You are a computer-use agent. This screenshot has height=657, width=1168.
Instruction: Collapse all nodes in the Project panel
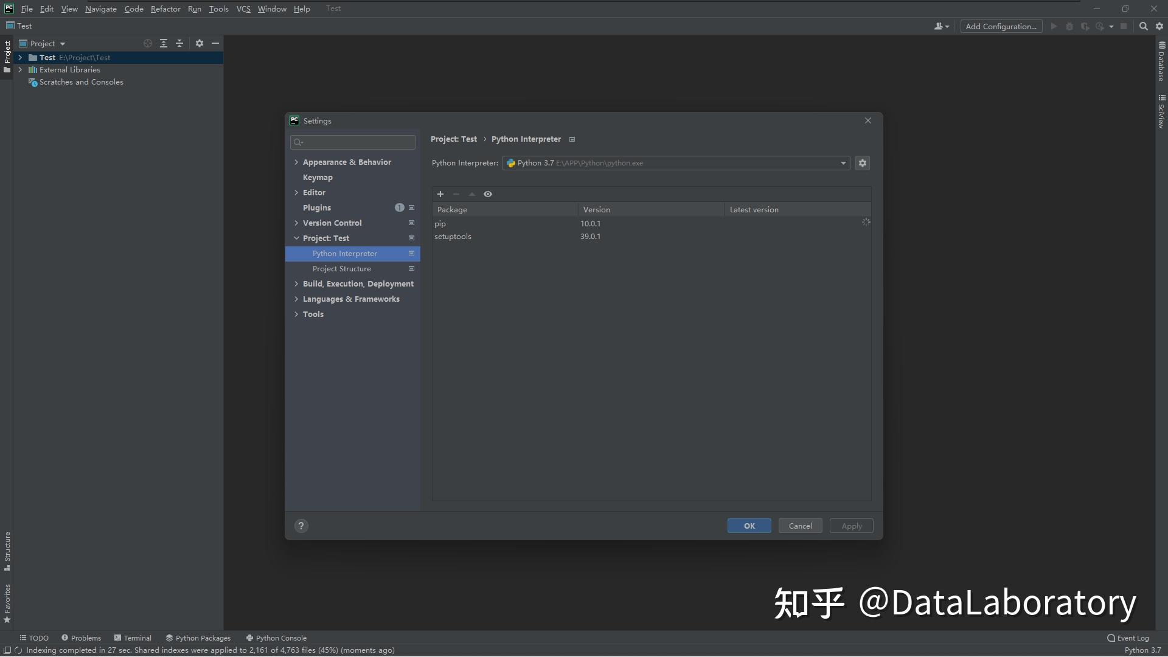(180, 43)
